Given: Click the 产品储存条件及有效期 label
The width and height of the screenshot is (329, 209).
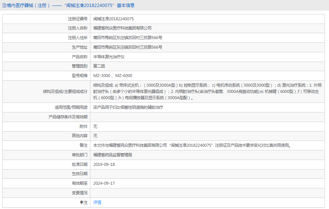Looking at the screenshot, I should tap(68, 117).
